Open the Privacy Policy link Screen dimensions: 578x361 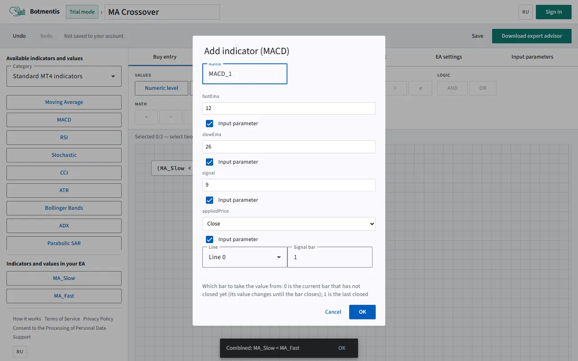pos(98,319)
